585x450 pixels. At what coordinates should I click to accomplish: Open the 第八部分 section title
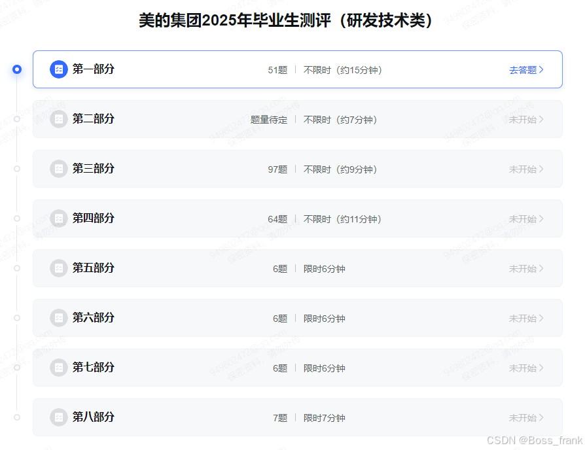[x=94, y=417]
